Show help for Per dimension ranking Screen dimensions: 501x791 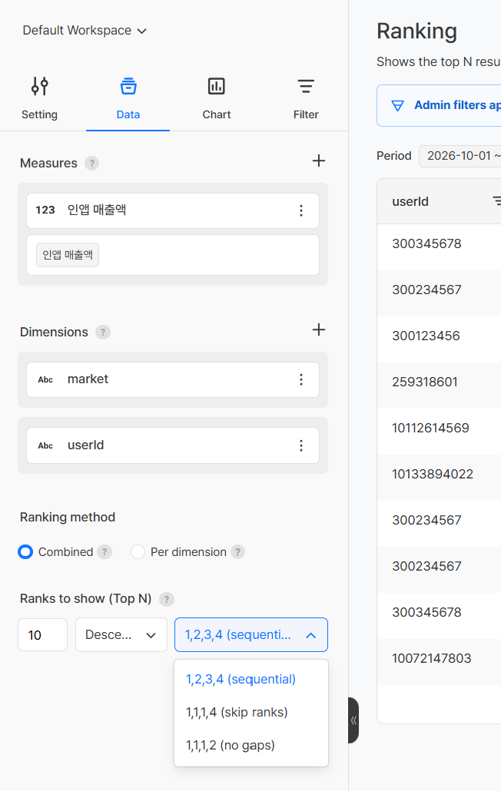[237, 552]
